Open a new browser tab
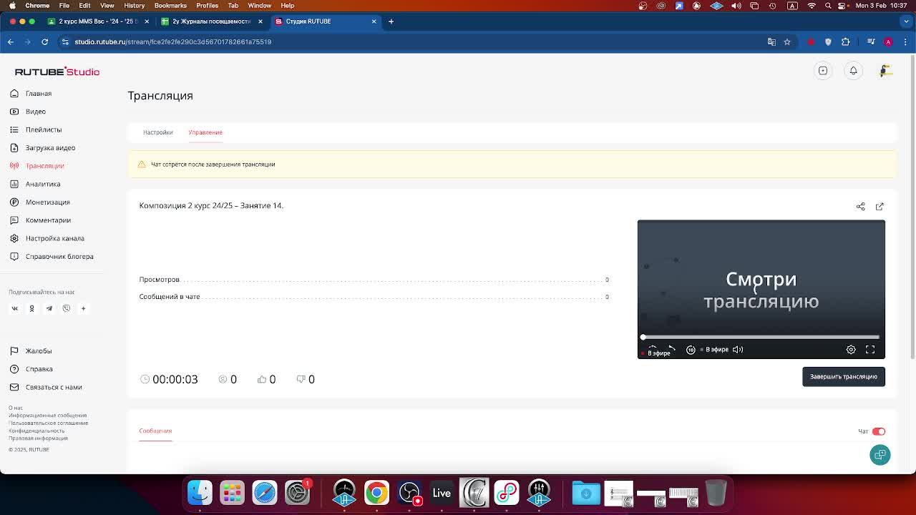The height and width of the screenshot is (515, 916). click(x=391, y=21)
